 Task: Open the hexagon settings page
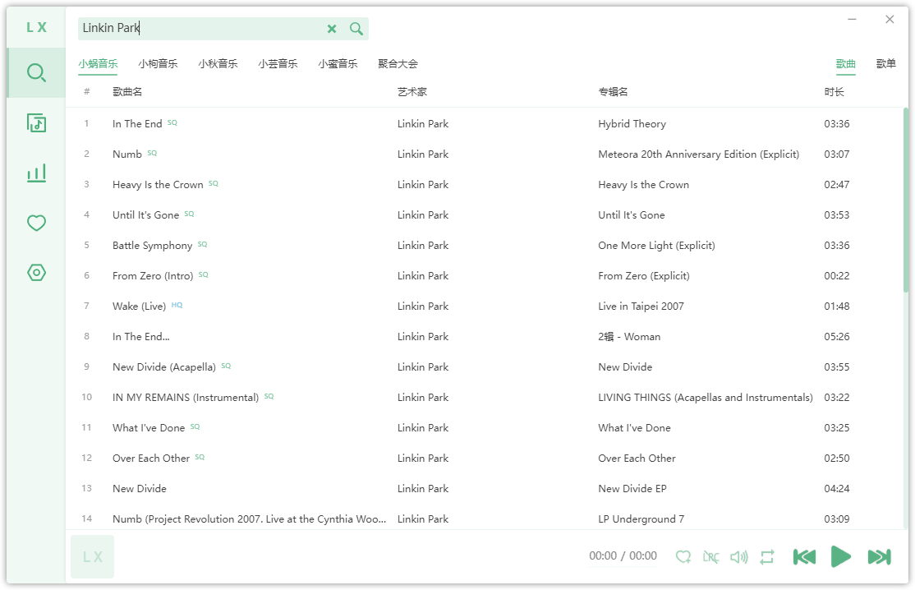(x=36, y=273)
